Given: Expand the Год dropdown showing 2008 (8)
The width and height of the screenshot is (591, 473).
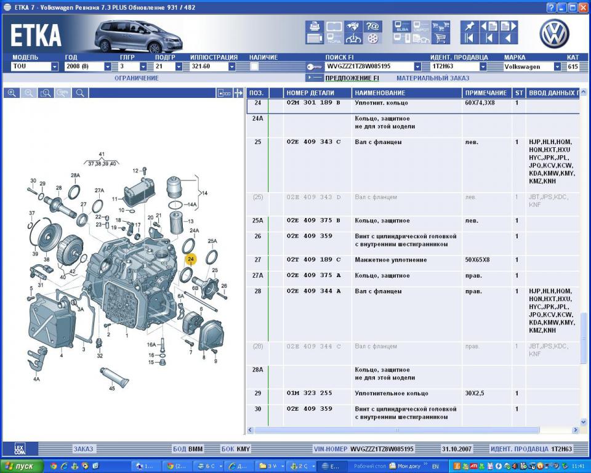Looking at the screenshot, I should pyautogui.click(x=107, y=67).
